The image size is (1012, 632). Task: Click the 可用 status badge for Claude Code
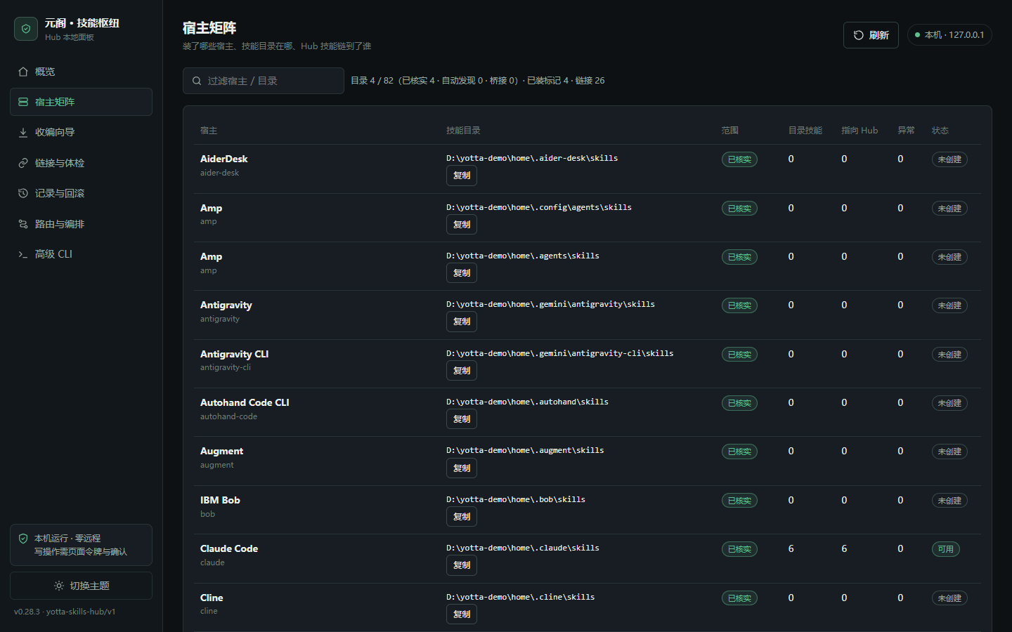pyautogui.click(x=946, y=549)
